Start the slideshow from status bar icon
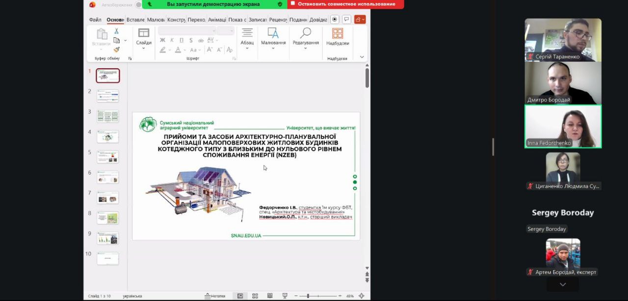628x301 pixels. point(285,296)
